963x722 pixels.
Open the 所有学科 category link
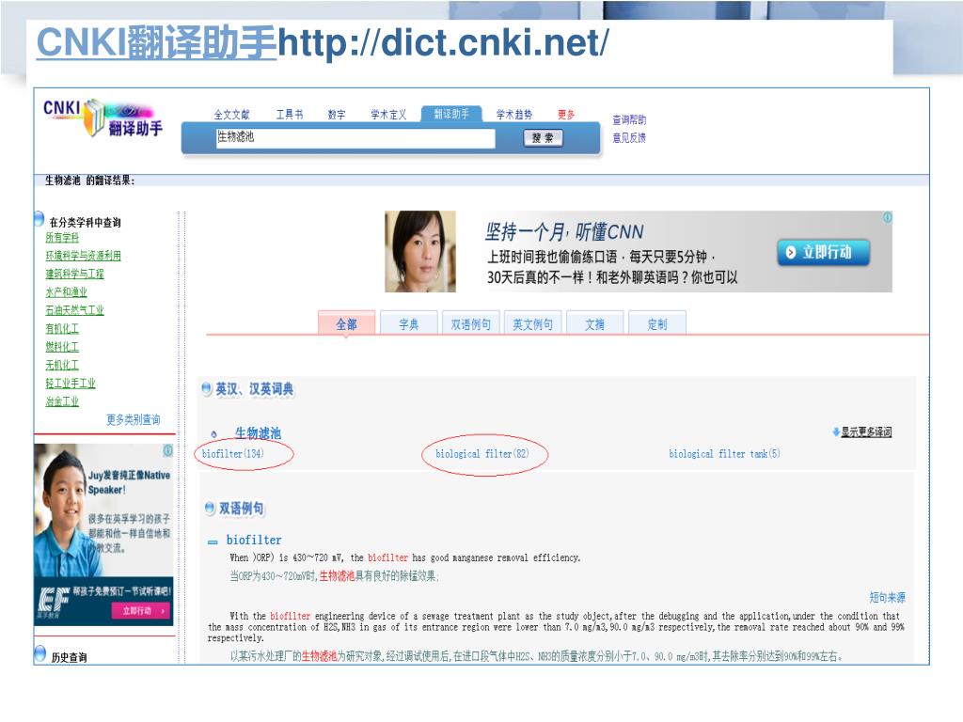[62, 237]
